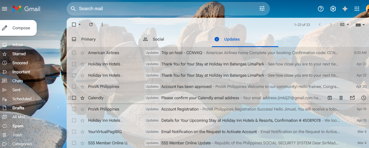Viewport: 369px width, 148px height.
Task: Open Google apps grid
Action: [357, 9]
